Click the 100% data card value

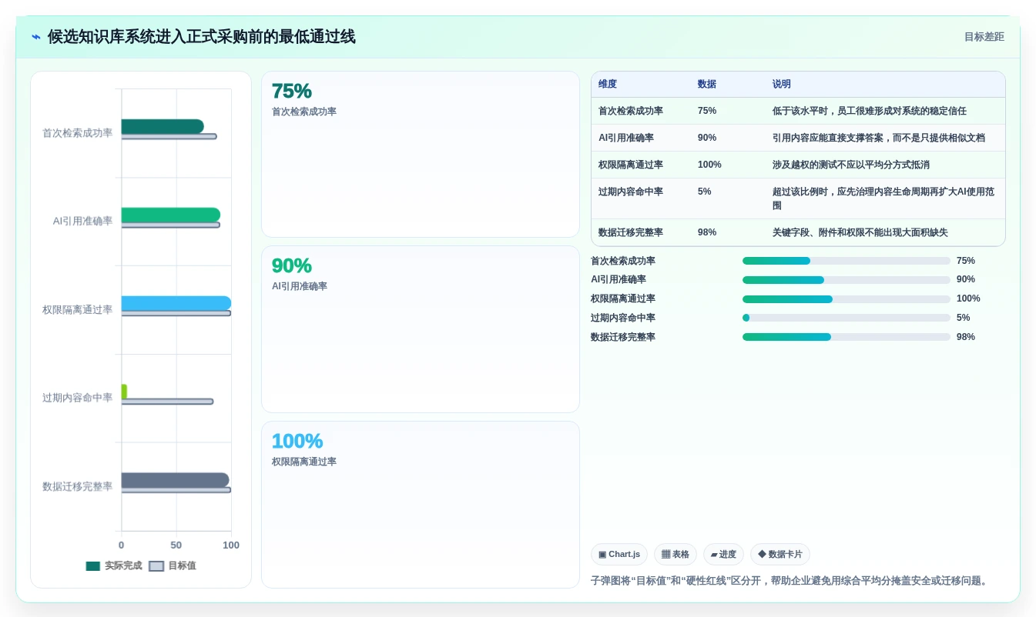[297, 441]
